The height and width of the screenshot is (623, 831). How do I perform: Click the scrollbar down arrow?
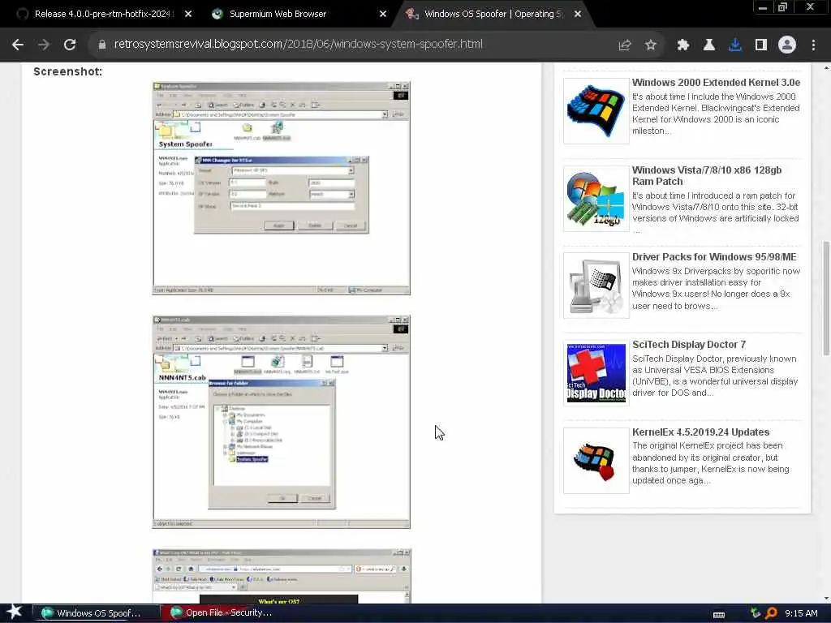coord(825,599)
